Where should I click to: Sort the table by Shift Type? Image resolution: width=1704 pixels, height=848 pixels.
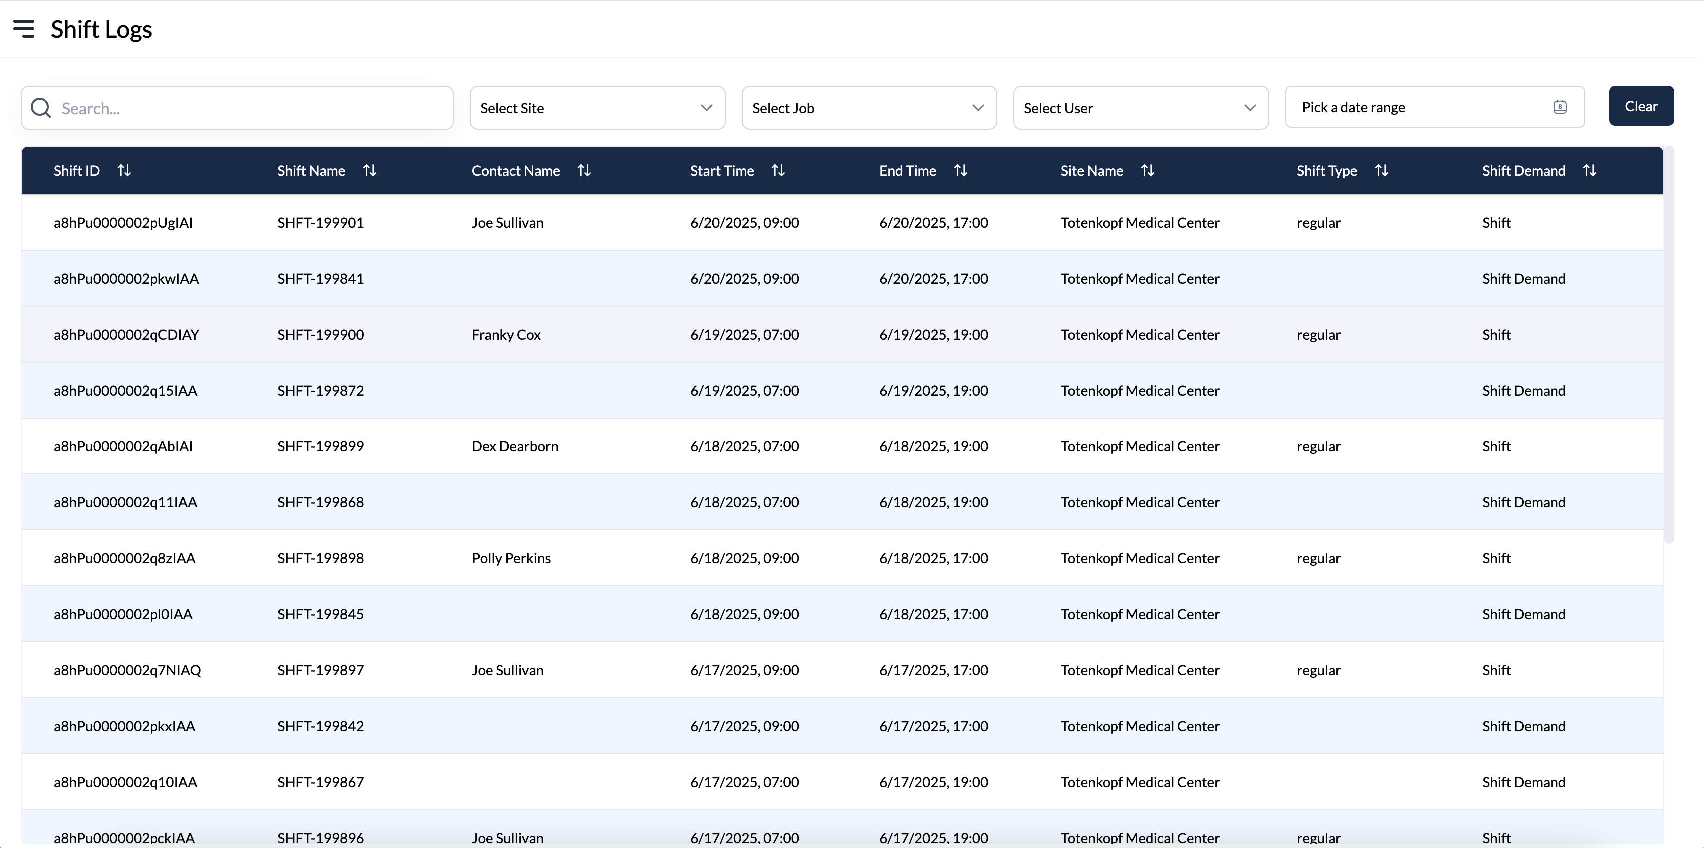(x=1382, y=170)
